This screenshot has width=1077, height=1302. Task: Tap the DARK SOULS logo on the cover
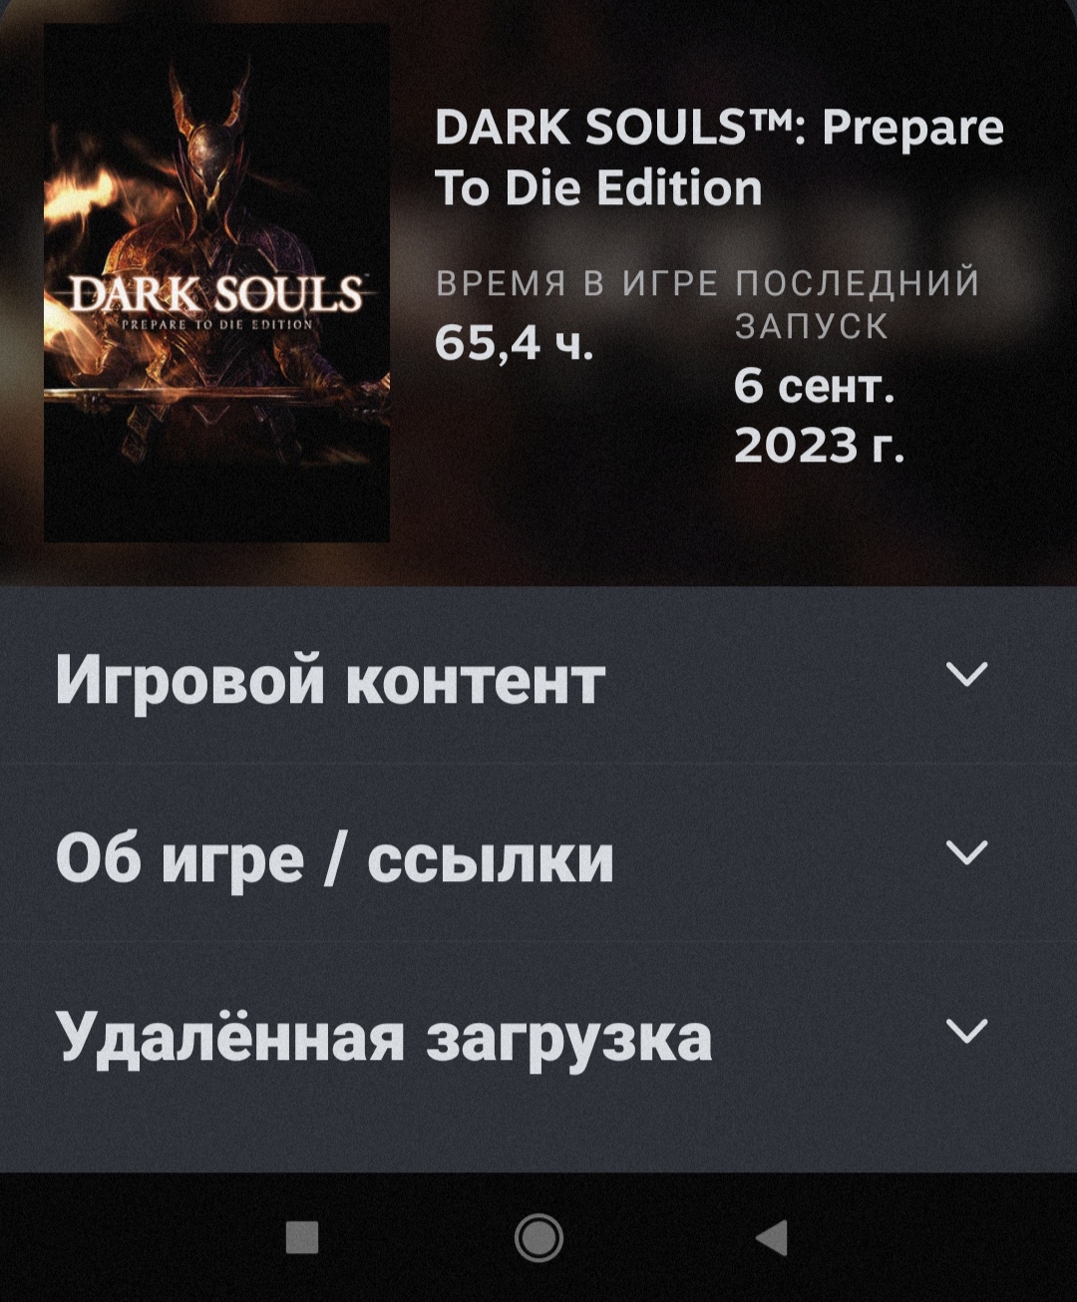click(218, 294)
